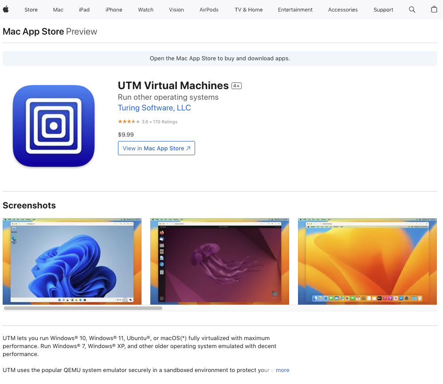This screenshot has width=443, height=384.
Task: Open the macOS Ventura screenshot thumbnail
Action: tap(367, 261)
